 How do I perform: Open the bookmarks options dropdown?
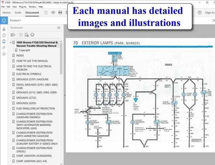tap(13, 35)
